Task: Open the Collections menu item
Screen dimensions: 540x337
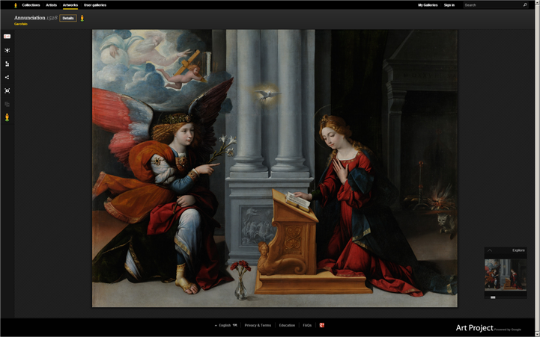Action: tap(31, 5)
